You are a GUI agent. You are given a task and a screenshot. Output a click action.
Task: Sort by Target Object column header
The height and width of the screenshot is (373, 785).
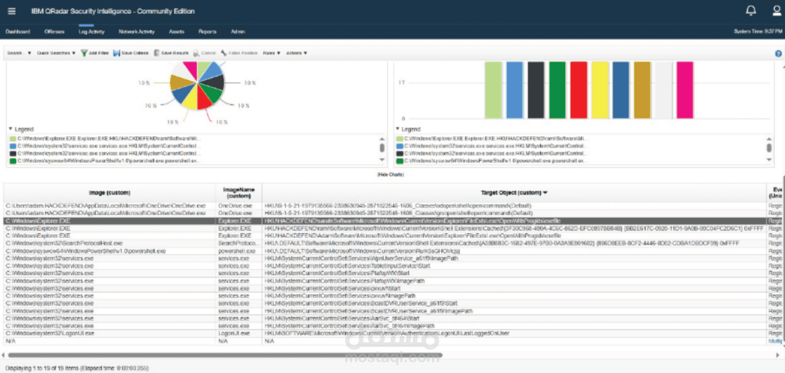coord(514,193)
